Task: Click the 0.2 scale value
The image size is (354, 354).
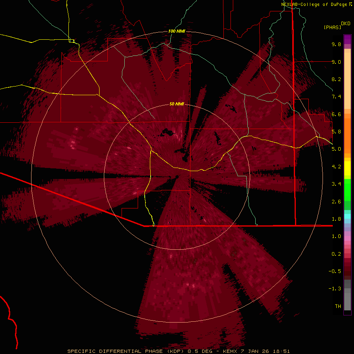Action: [336, 254]
